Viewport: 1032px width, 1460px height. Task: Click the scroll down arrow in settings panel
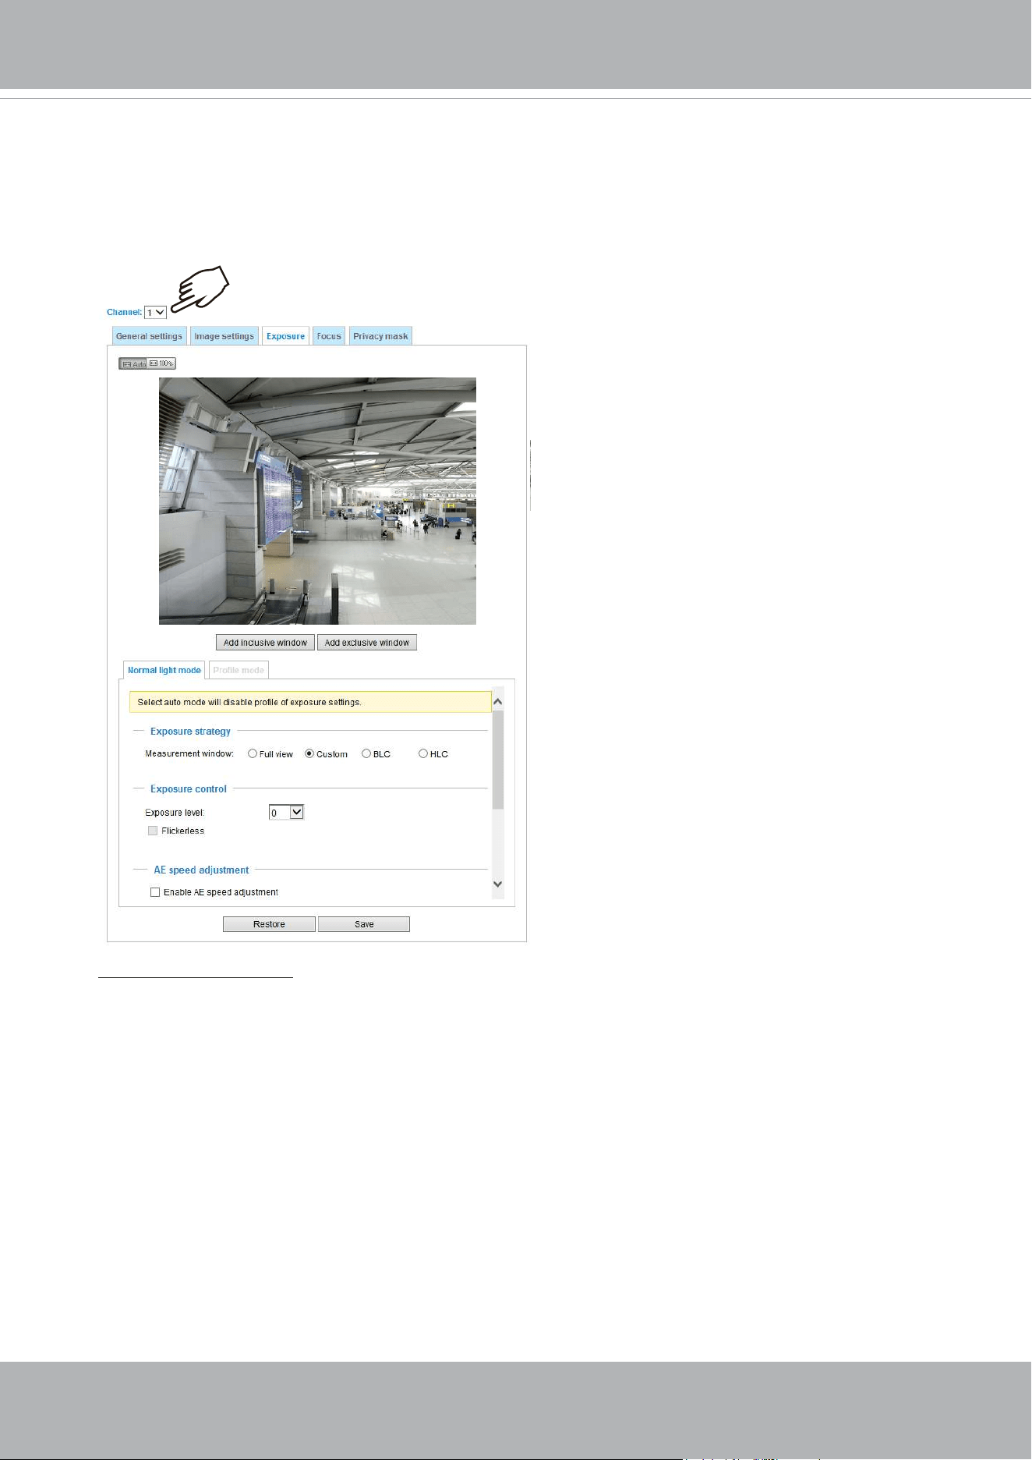[x=498, y=884]
